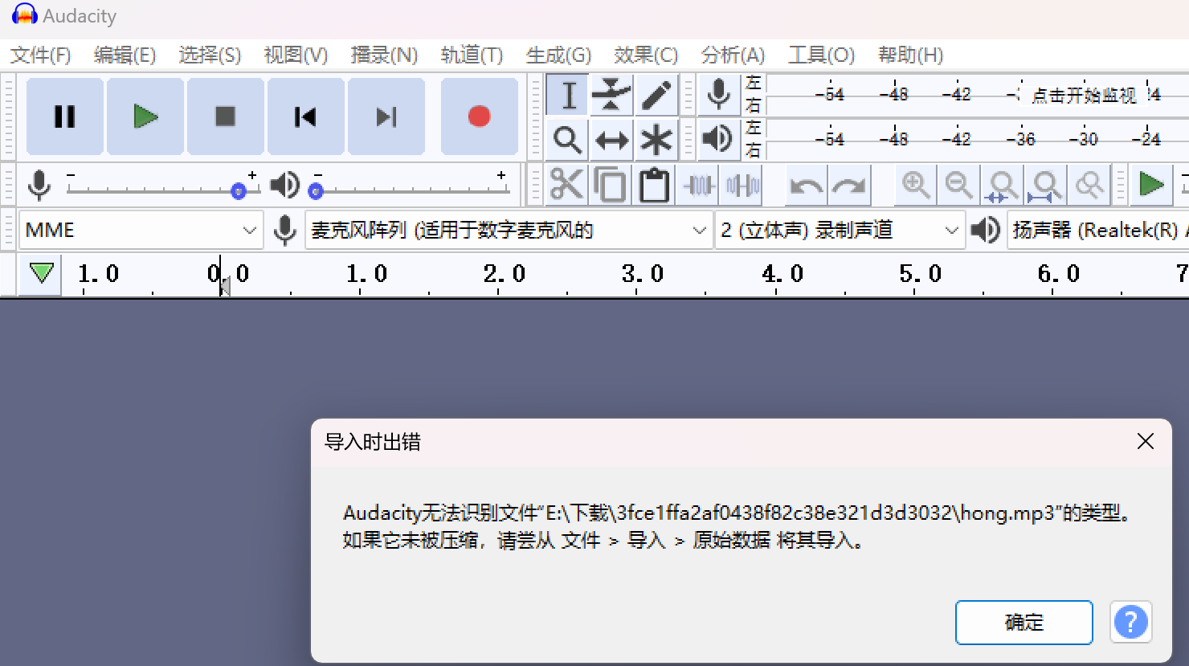Image resolution: width=1189 pixels, height=666 pixels.
Task: Click the Pause playback button
Action: click(65, 116)
